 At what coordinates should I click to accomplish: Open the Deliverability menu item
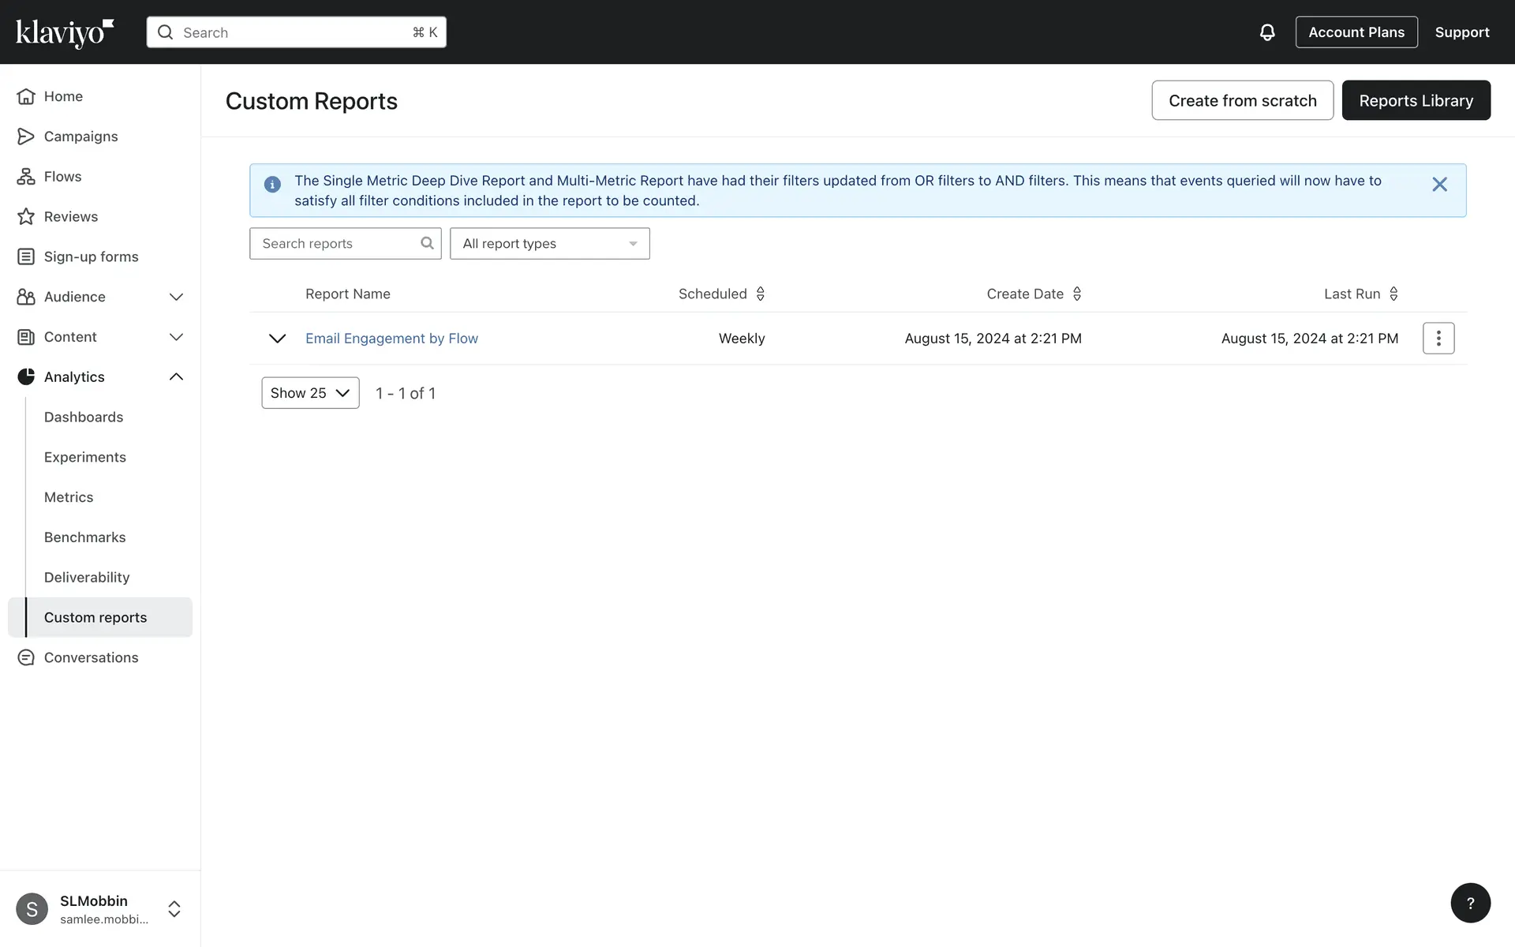coord(87,578)
